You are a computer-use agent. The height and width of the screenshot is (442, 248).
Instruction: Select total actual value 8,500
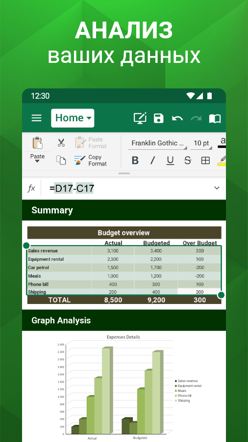[113, 300]
